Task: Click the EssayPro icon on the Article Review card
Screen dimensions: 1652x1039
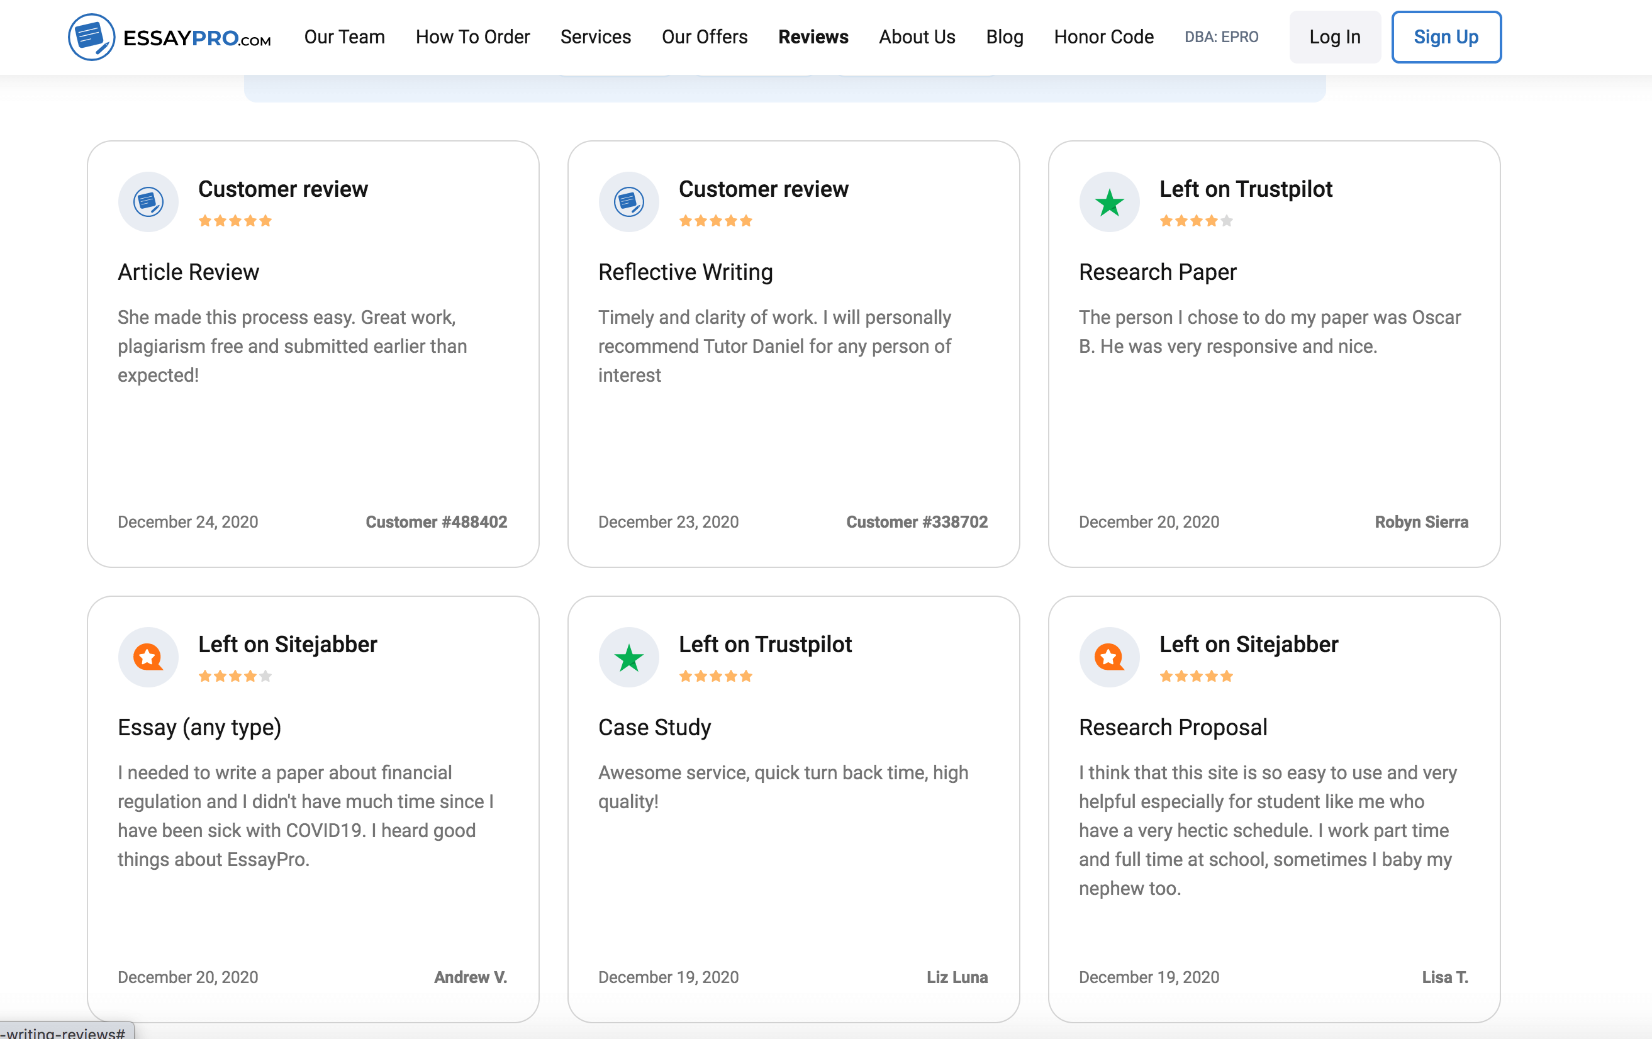Action: coord(148,203)
